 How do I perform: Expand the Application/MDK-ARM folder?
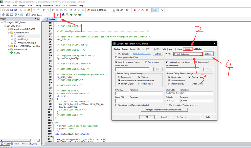pos(9,29)
